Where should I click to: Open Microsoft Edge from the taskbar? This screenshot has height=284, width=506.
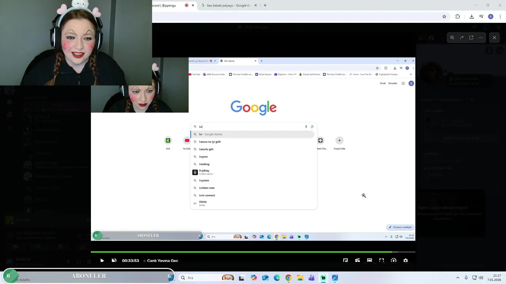click(277, 278)
